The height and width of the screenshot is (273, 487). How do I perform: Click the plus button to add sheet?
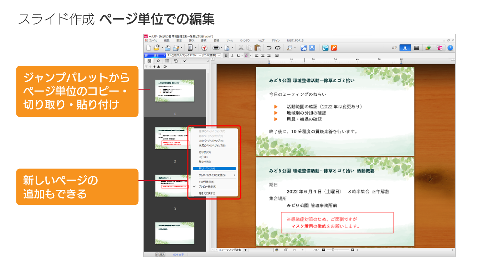[245, 250]
